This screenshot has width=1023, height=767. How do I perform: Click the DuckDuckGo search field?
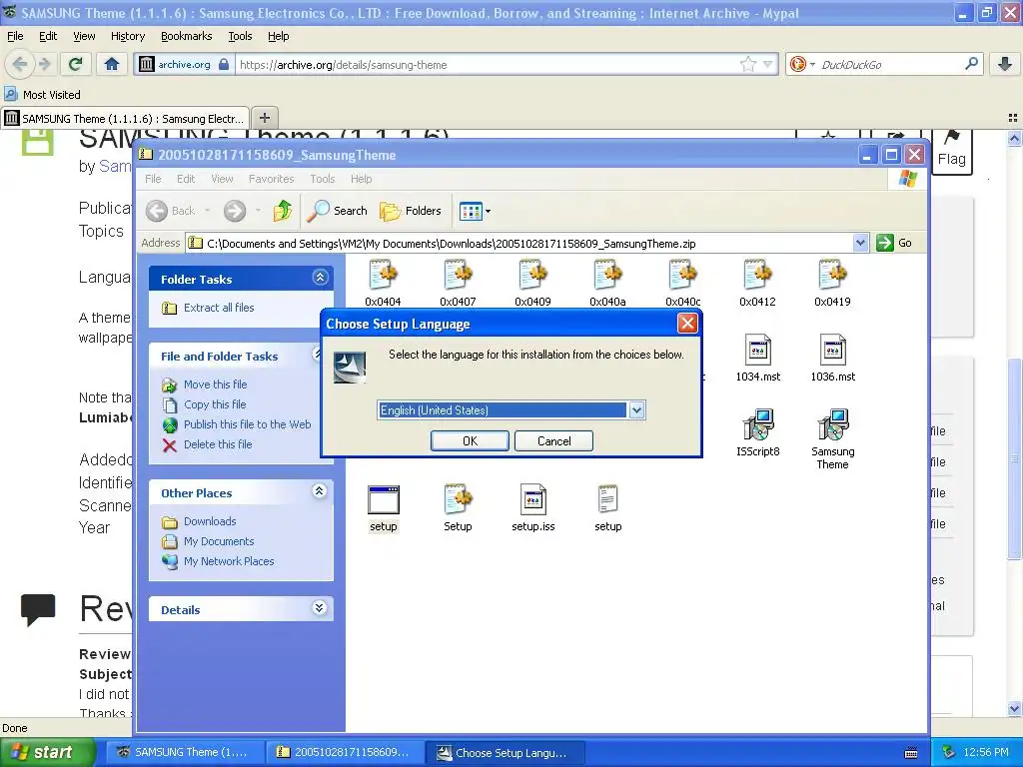890,65
